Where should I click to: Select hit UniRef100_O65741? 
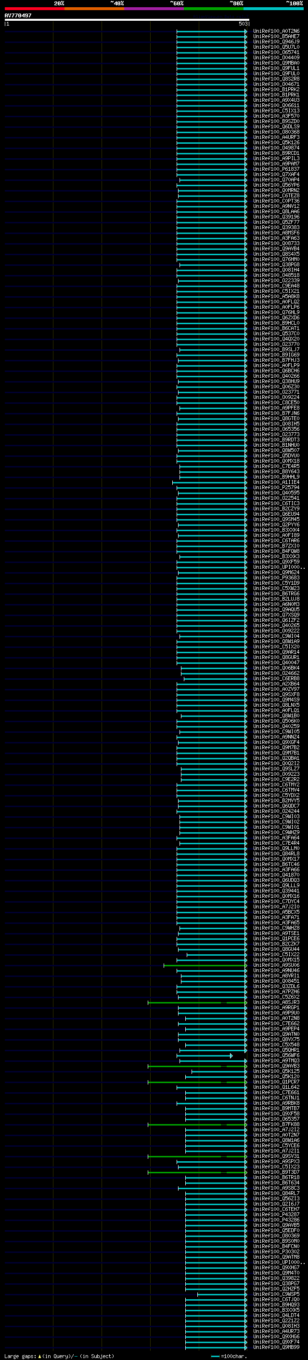coord(276,52)
